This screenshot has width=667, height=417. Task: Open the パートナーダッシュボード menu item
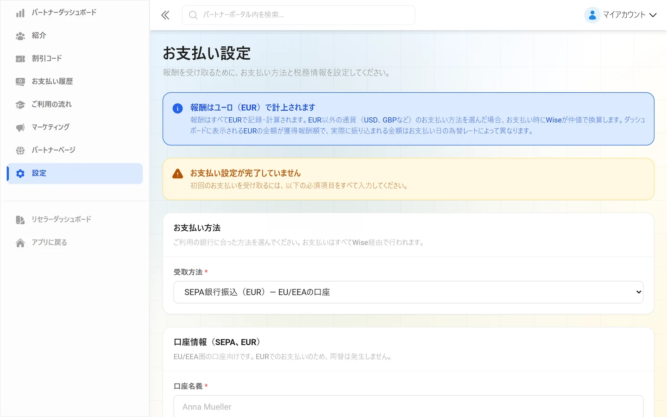pos(75,13)
